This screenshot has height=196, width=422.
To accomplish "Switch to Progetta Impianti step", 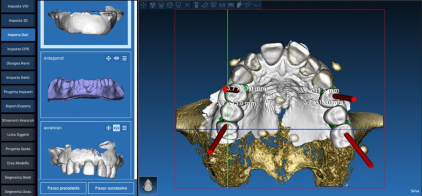I will point(17,91).
